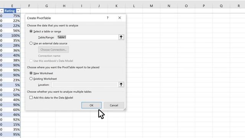This screenshot has width=245, height=138.
Task: Select the cell showing 56%
Action: point(12,31)
